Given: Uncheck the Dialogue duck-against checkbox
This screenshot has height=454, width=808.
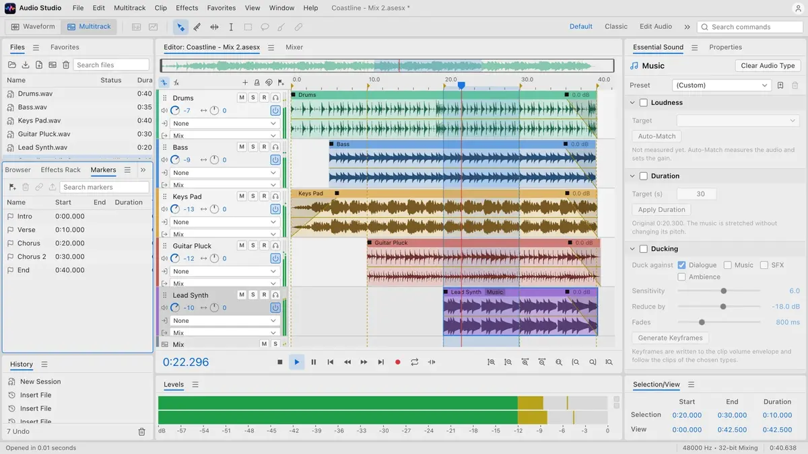Looking at the screenshot, I should [682, 265].
